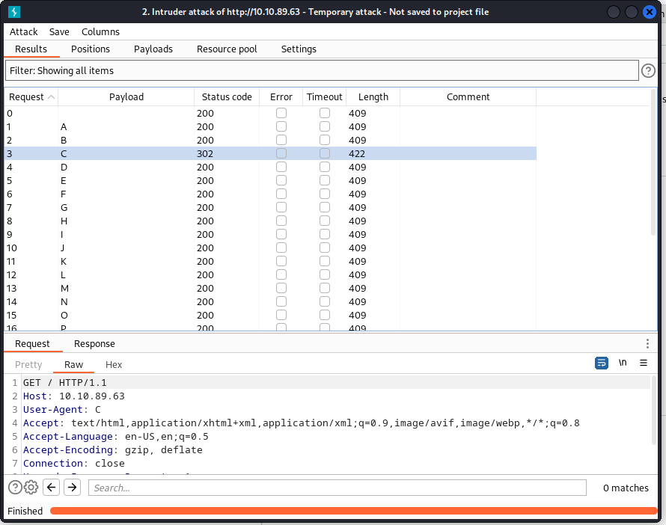The height and width of the screenshot is (525, 666).
Task: Toggle the word wrap icon in message editor
Action: 602,363
